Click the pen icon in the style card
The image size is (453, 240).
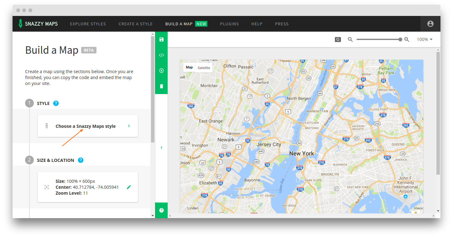point(47,126)
